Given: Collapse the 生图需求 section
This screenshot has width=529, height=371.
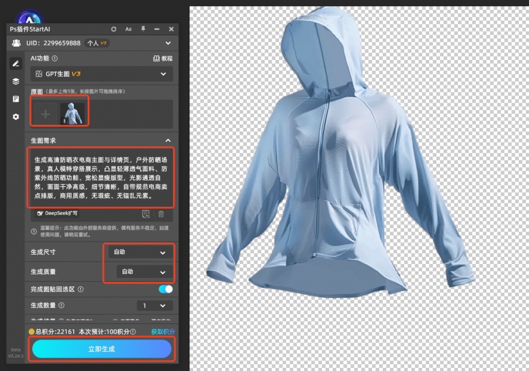Looking at the screenshot, I should pyautogui.click(x=168, y=141).
